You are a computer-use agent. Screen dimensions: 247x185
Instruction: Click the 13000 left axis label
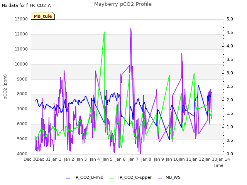click(x=21, y=19)
